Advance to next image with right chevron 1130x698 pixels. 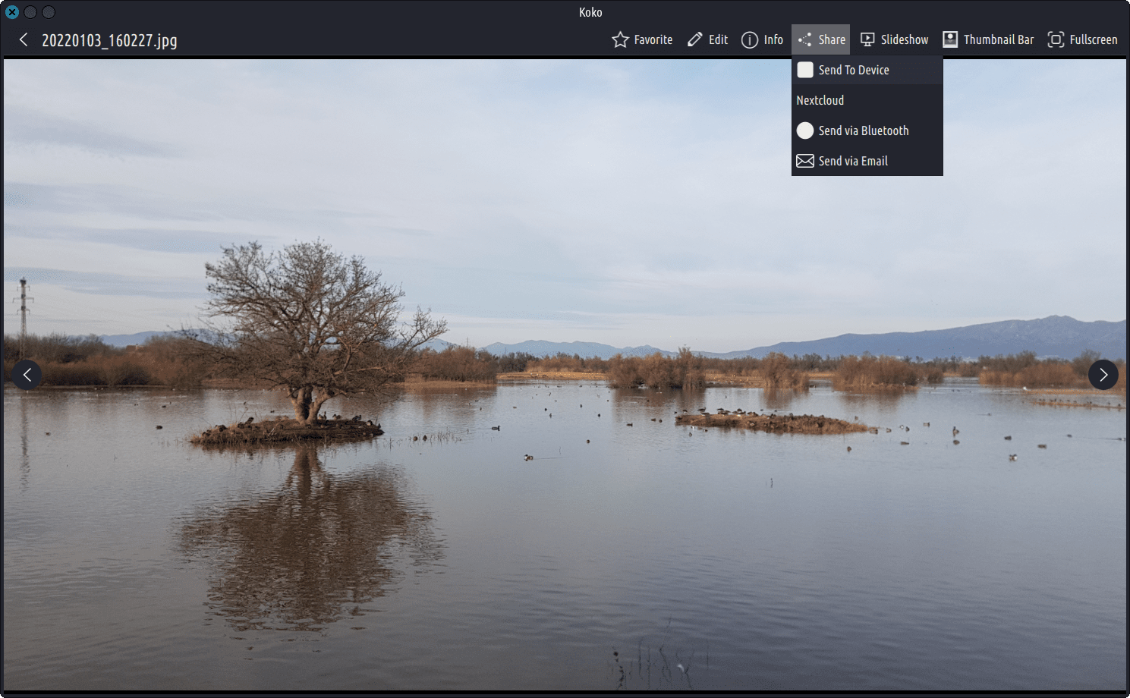tap(1103, 375)
